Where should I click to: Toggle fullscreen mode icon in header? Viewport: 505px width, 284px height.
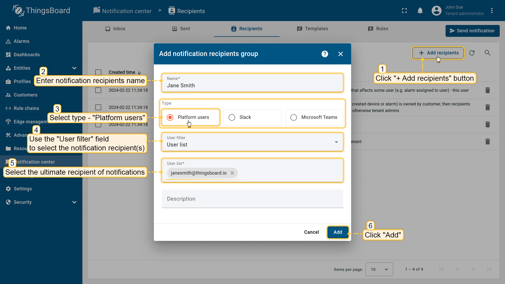[x=404, y=11]
